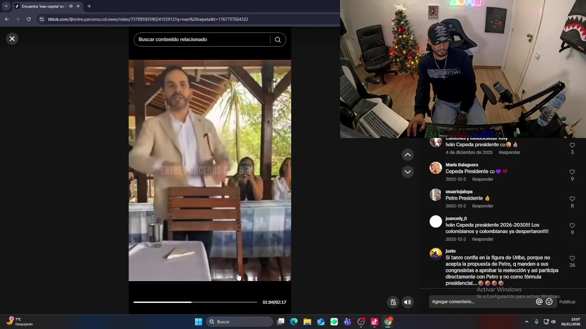
Task: Go to the next video with down chevron
Action: point(407,172)
